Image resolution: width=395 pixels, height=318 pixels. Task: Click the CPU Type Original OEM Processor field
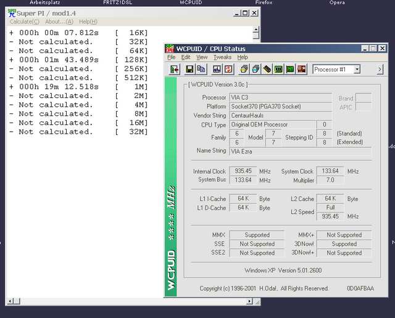point(273,124)
